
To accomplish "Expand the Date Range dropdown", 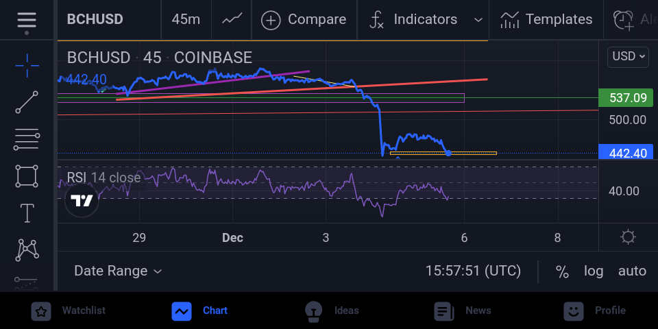I will (x=118, y=271).
